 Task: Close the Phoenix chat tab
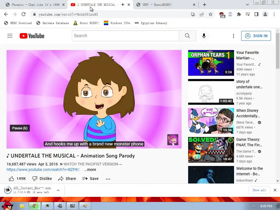pos(63,5)
